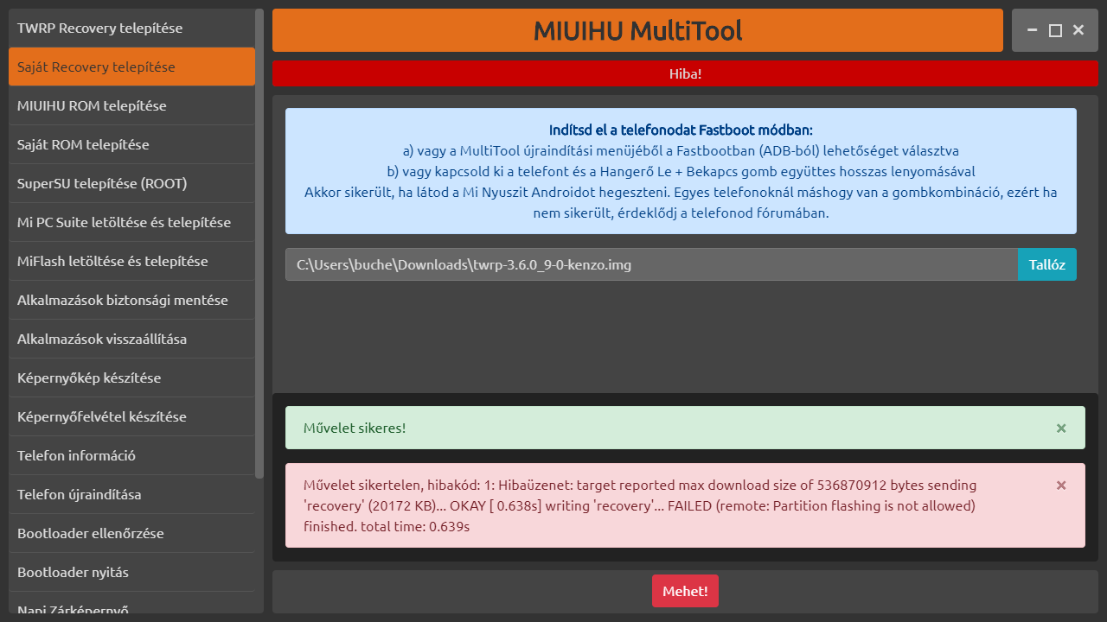Go to Alkalmazások biztonsági mentése

[131, 300]
